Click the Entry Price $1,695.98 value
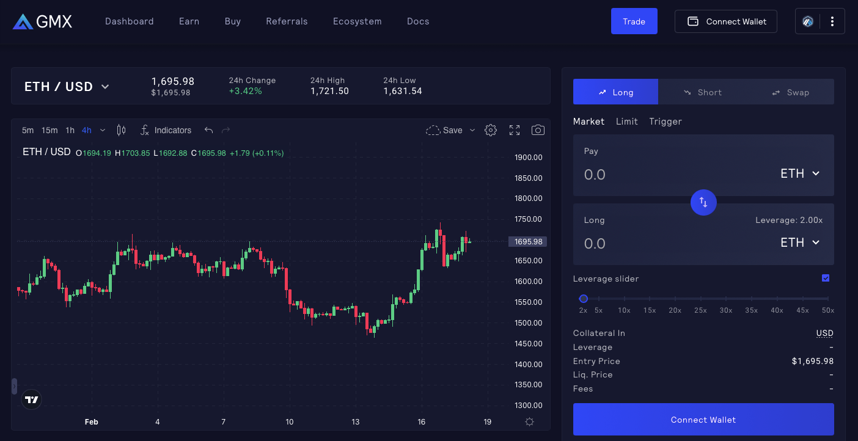858x441 pixels. (813, 362)
